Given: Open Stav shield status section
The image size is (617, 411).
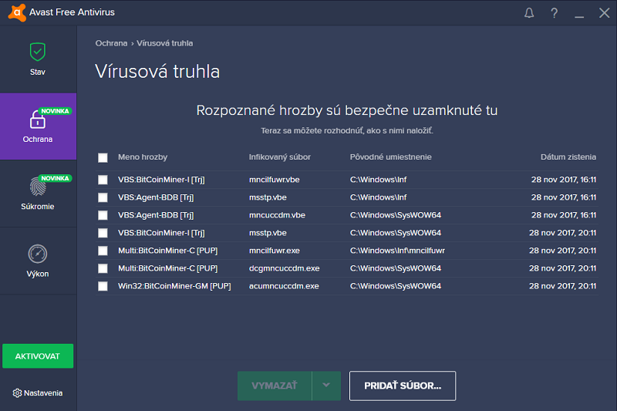Looking at the screenshot, I should coord(38,59).
